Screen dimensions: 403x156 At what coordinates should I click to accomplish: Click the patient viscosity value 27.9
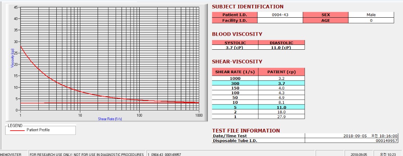(x=281, y=117)
